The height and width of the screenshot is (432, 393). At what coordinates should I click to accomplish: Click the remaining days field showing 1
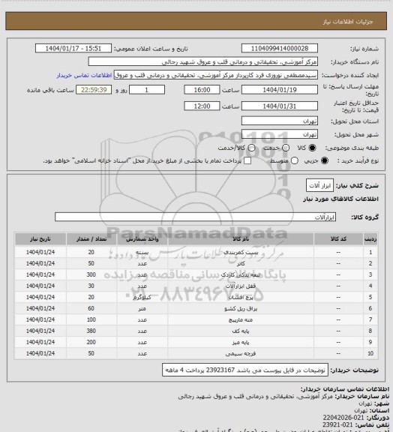tap(147, 90)
